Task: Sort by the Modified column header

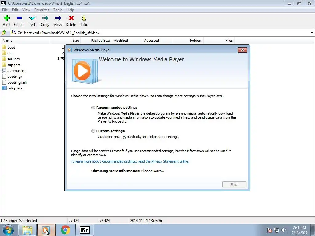Action: point(126,40)
